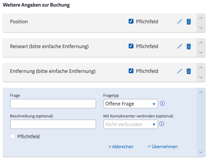Move Position row down with chevron
Image resolution: width=207 pixels, height=161 pixels.
point(201,27)
